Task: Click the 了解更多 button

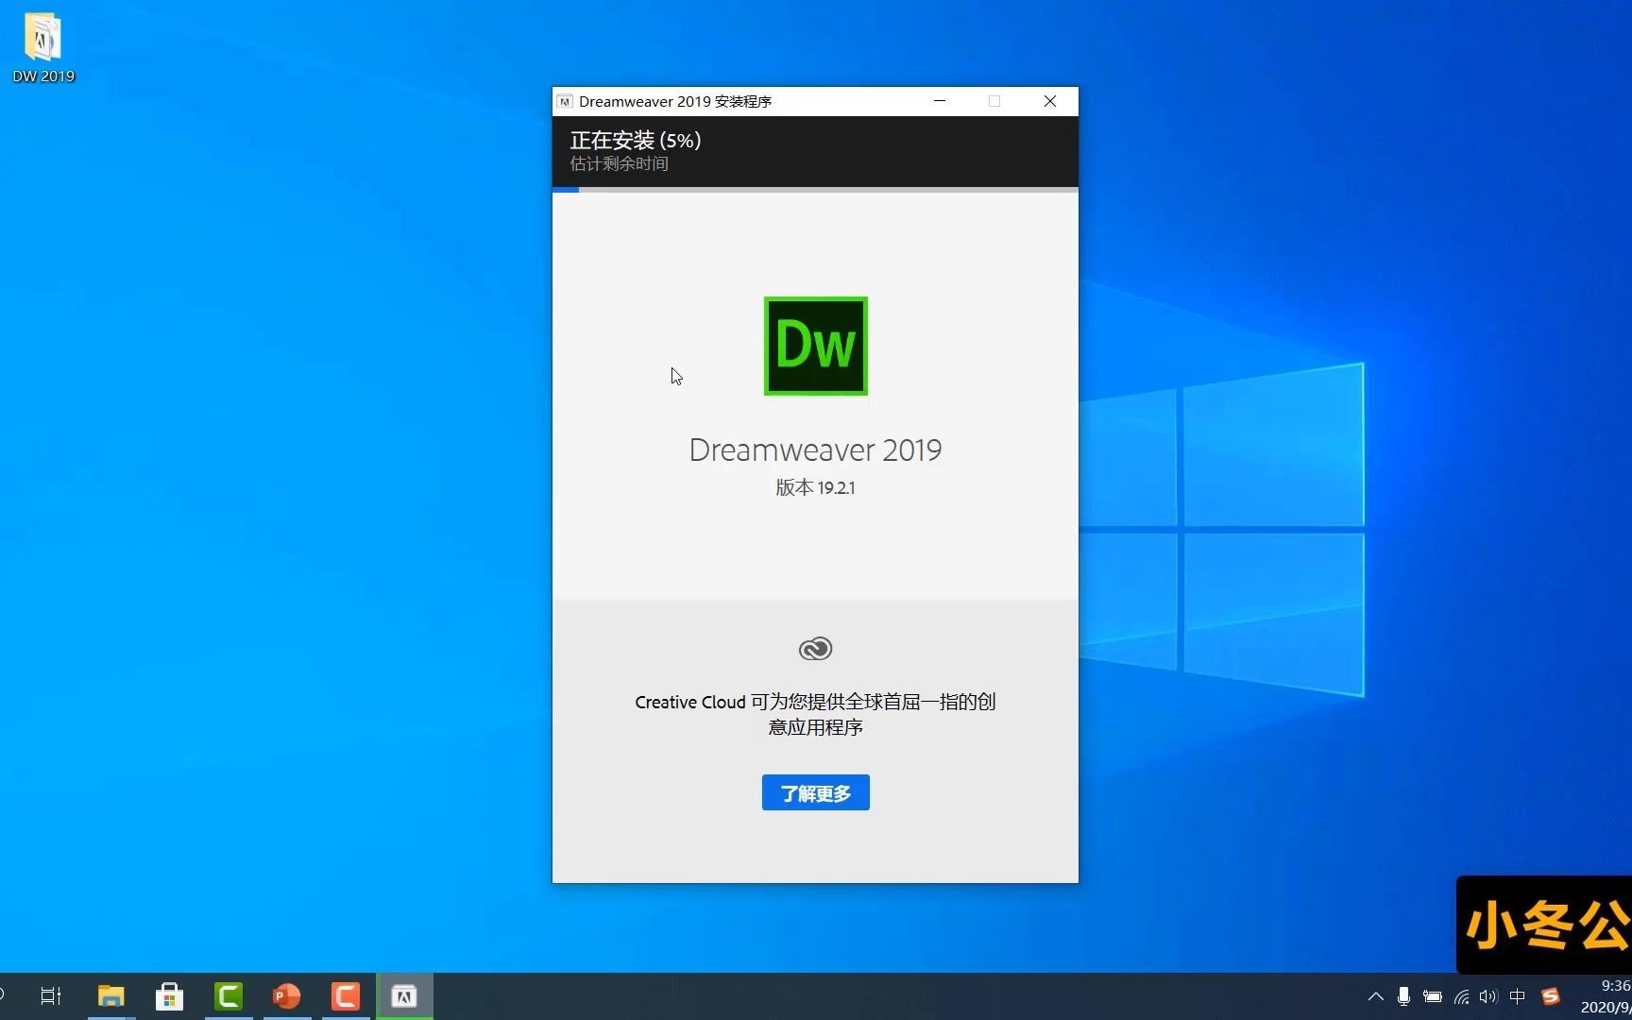Action: tap(815, 792)
